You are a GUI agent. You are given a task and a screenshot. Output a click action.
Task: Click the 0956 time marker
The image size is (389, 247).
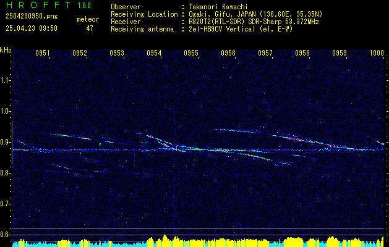pyautogui.click(x=228, y=52)
